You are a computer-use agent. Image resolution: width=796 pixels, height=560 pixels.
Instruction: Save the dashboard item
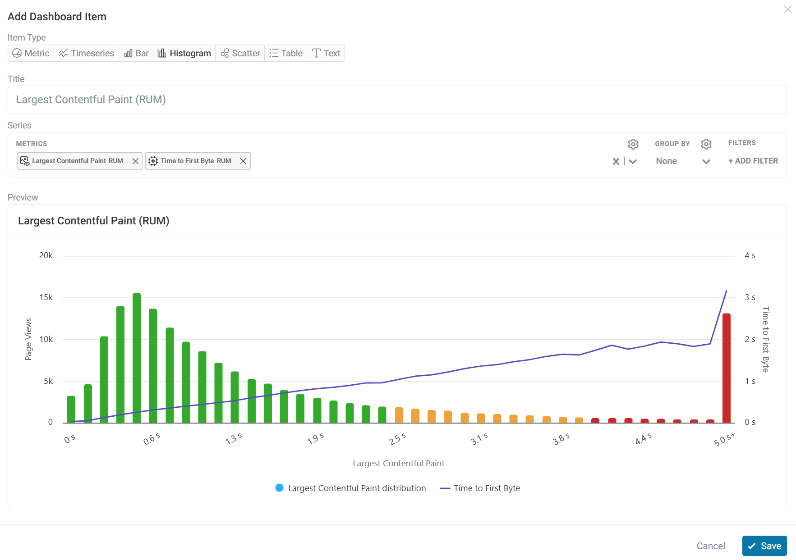click(x=764, y=546)
